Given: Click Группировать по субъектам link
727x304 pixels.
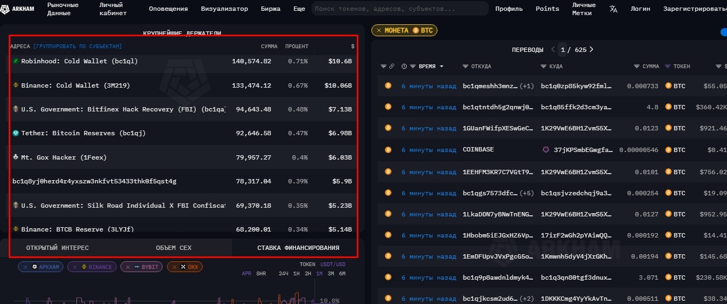Looking at the screenshot, I should pyautogui.click(x=78, y=47).
